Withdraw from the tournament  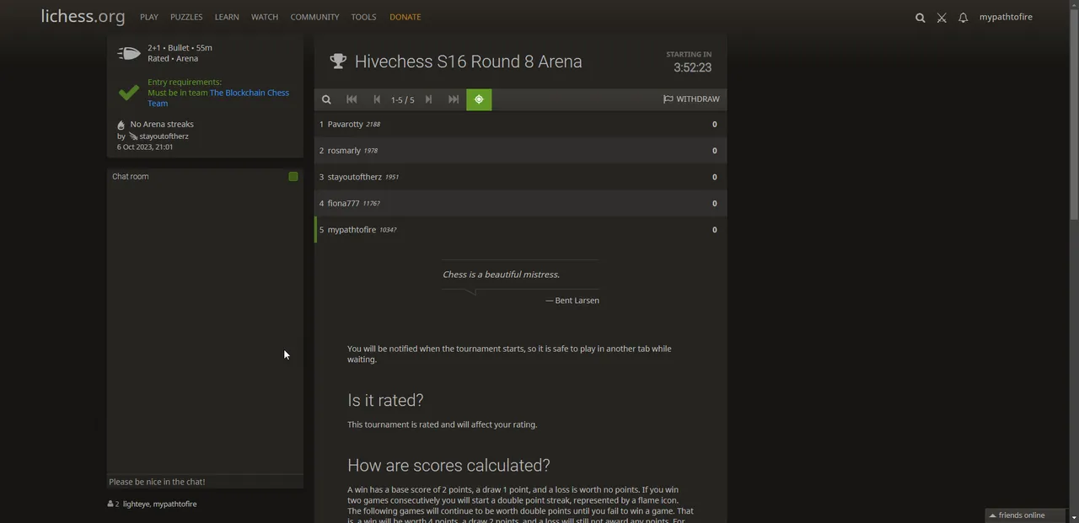tap(691, 99)
